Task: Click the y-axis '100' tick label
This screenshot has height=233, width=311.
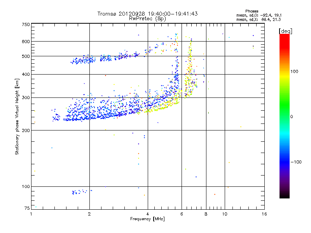Action: click(x=26, y=187)
